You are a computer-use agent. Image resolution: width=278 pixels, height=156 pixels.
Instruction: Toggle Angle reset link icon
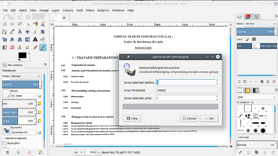(x=39, y=121)
